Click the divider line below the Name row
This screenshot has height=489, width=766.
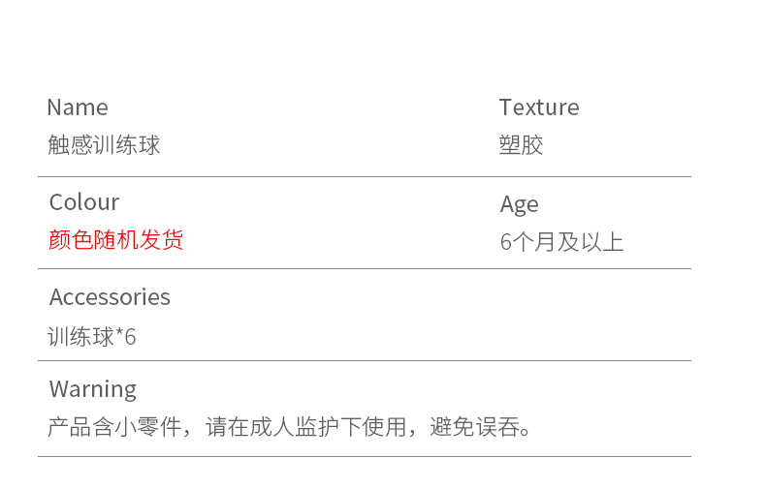click(x=364, y=176)
